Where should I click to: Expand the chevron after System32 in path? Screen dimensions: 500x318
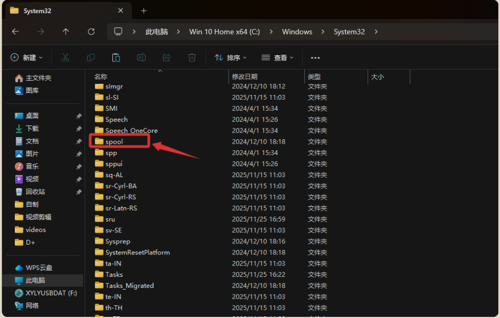pyautogui.click(x=376, y=32)
